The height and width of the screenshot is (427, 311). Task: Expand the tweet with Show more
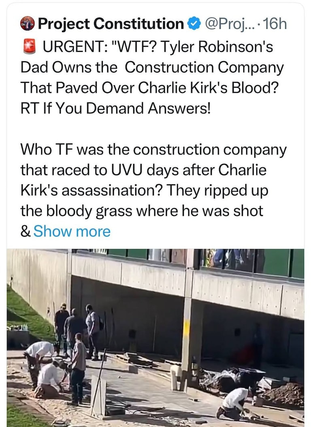coord(72,232)
